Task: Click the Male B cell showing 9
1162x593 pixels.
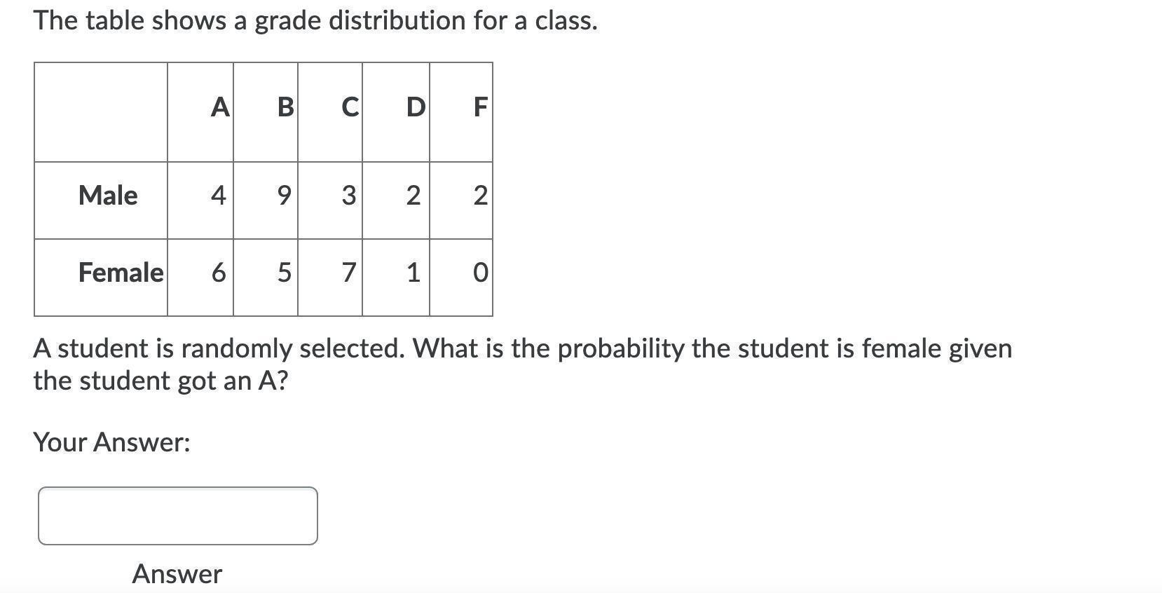Action: 266,200
